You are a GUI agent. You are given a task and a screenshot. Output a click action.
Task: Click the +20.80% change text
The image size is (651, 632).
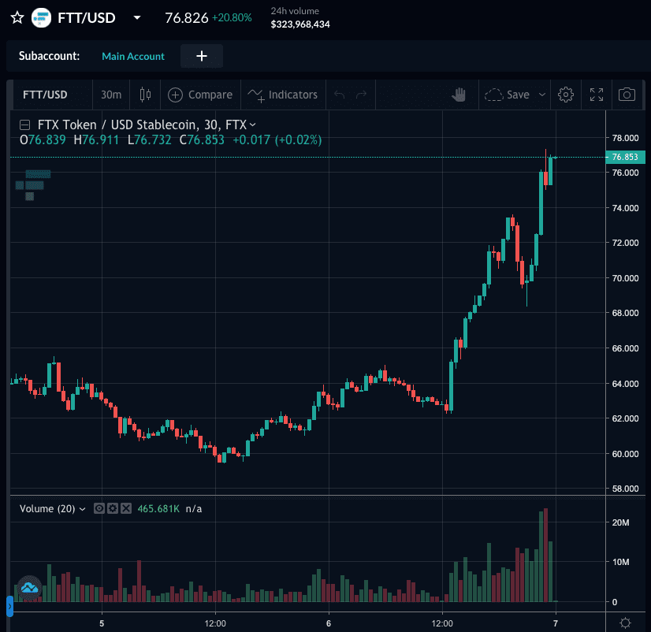232,18
